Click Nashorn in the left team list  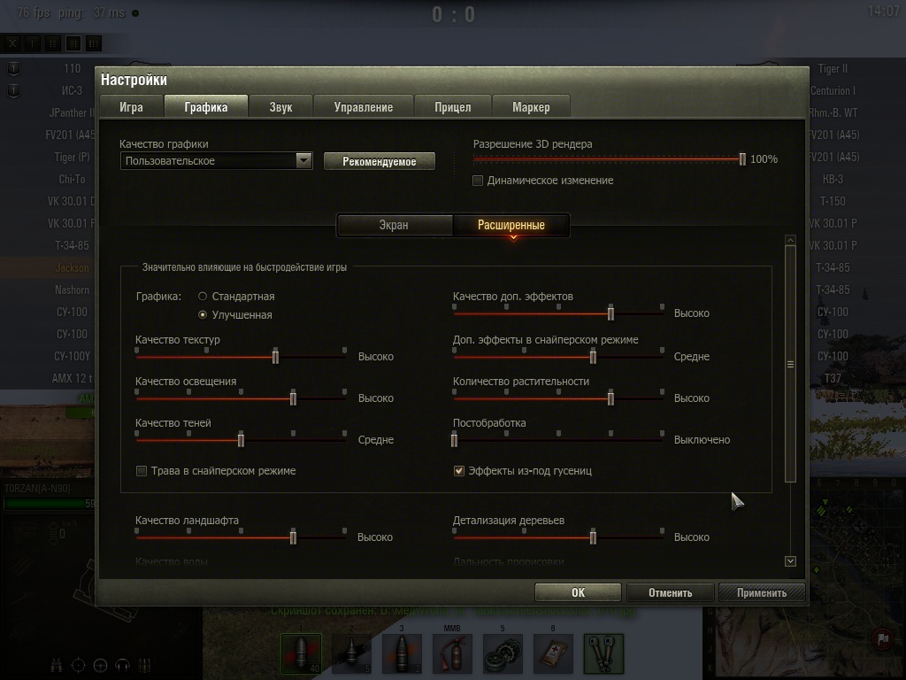(x=73, y=290)
